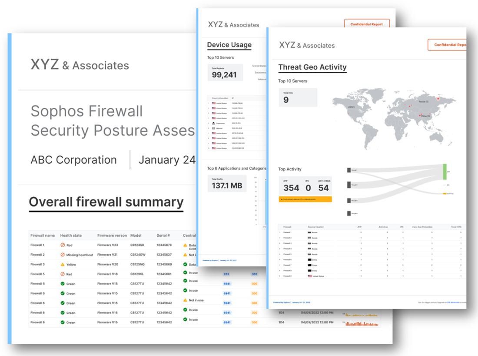Click the blue 263 value
Screen dimensions: 478x356
(x=226, y=274)
